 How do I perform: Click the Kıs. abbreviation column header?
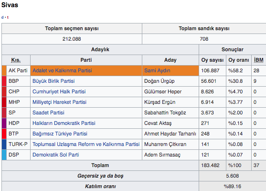[x=16, y=60]
